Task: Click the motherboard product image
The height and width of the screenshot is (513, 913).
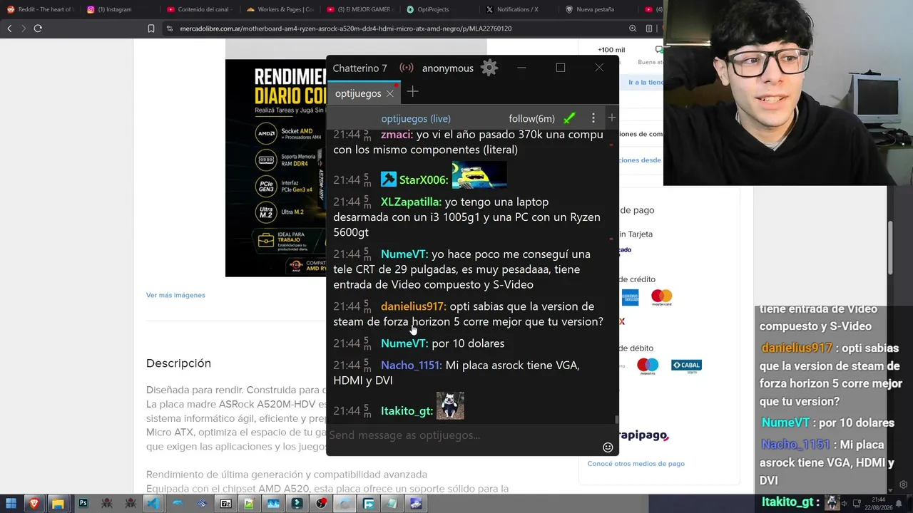Action: pyautogui.click(x=275, y=168)
